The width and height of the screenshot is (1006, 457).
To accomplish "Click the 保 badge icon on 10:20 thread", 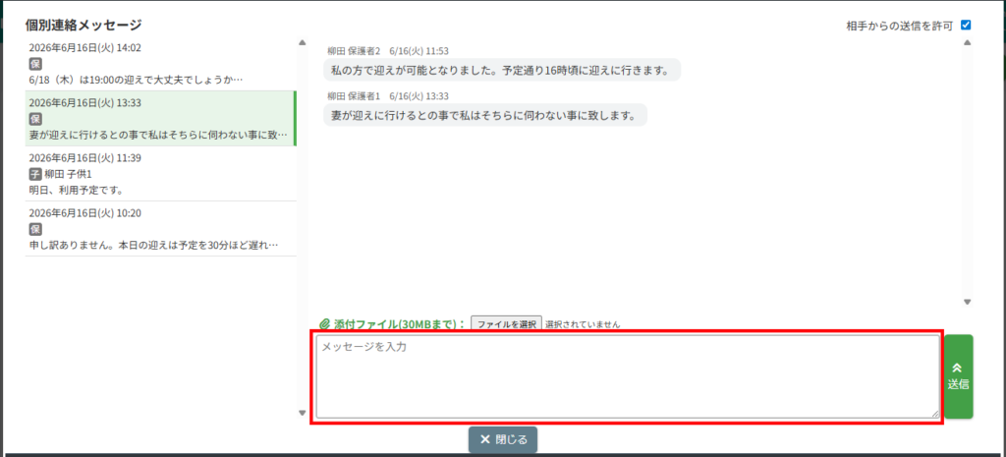I will pos(35,229).
